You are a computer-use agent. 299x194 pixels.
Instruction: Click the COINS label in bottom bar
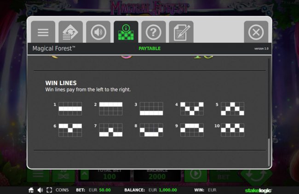point(62,190)
